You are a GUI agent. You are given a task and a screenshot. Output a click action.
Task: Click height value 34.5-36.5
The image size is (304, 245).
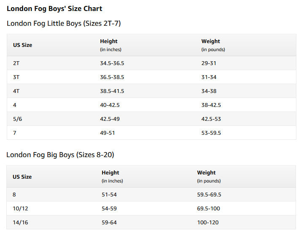(x=112, y=63)
